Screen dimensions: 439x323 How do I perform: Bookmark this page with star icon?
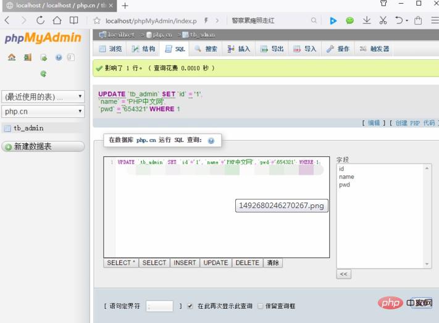pyautogui.click(x=97, y=20)
